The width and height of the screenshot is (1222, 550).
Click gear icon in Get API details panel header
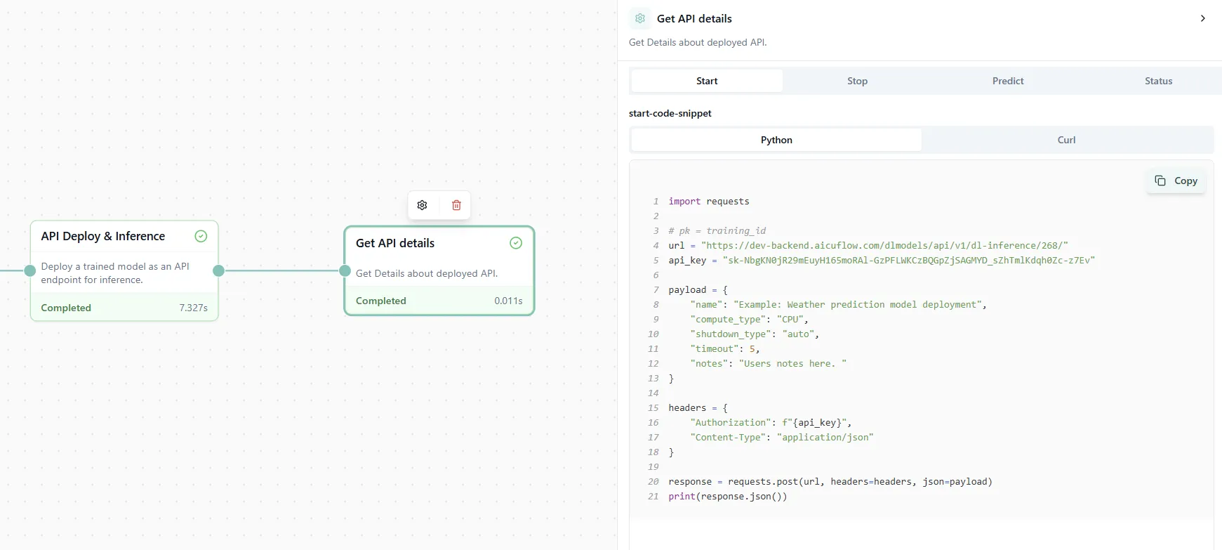coord(640,18)
